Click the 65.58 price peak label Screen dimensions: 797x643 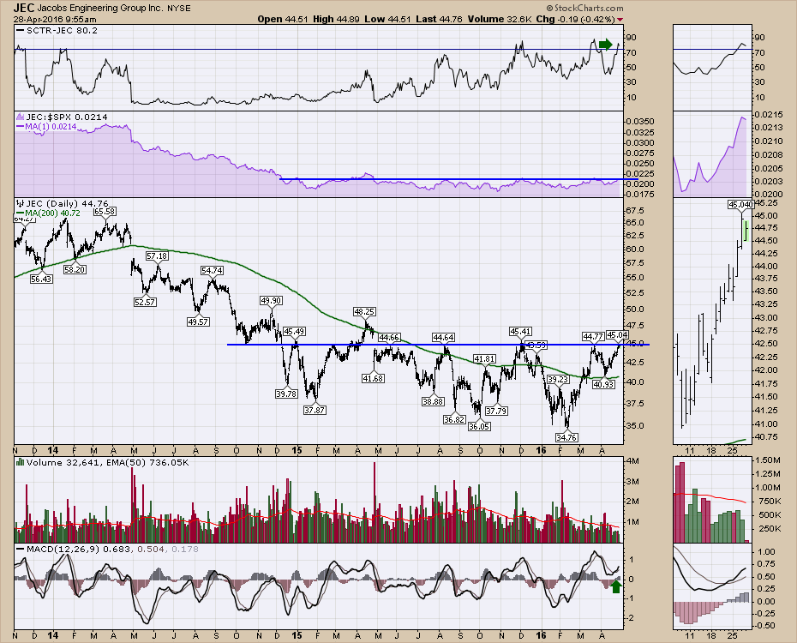coord(105,212)
